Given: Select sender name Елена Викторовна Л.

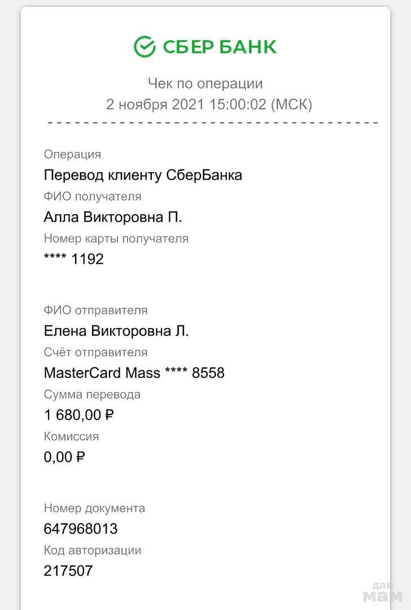Looking at the screenshot, I should (116, 331).
